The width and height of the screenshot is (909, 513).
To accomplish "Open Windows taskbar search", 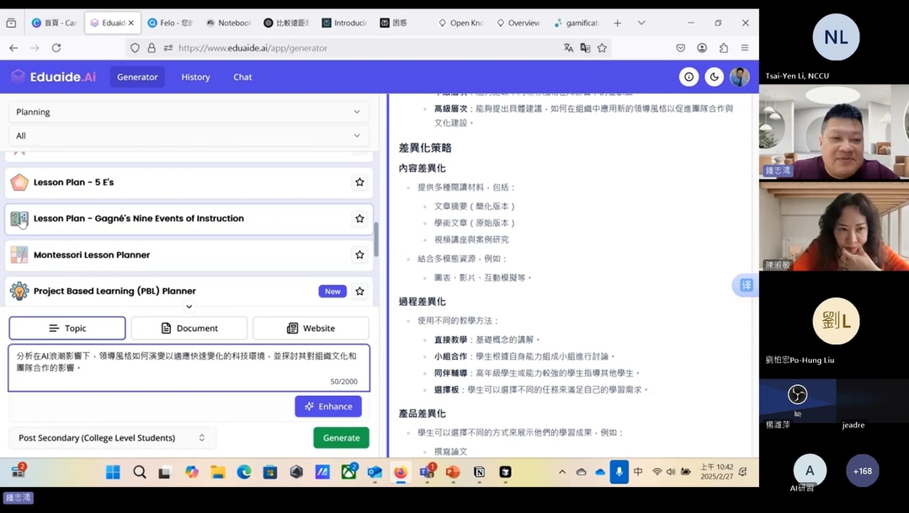I will click(x=139, y=472).
